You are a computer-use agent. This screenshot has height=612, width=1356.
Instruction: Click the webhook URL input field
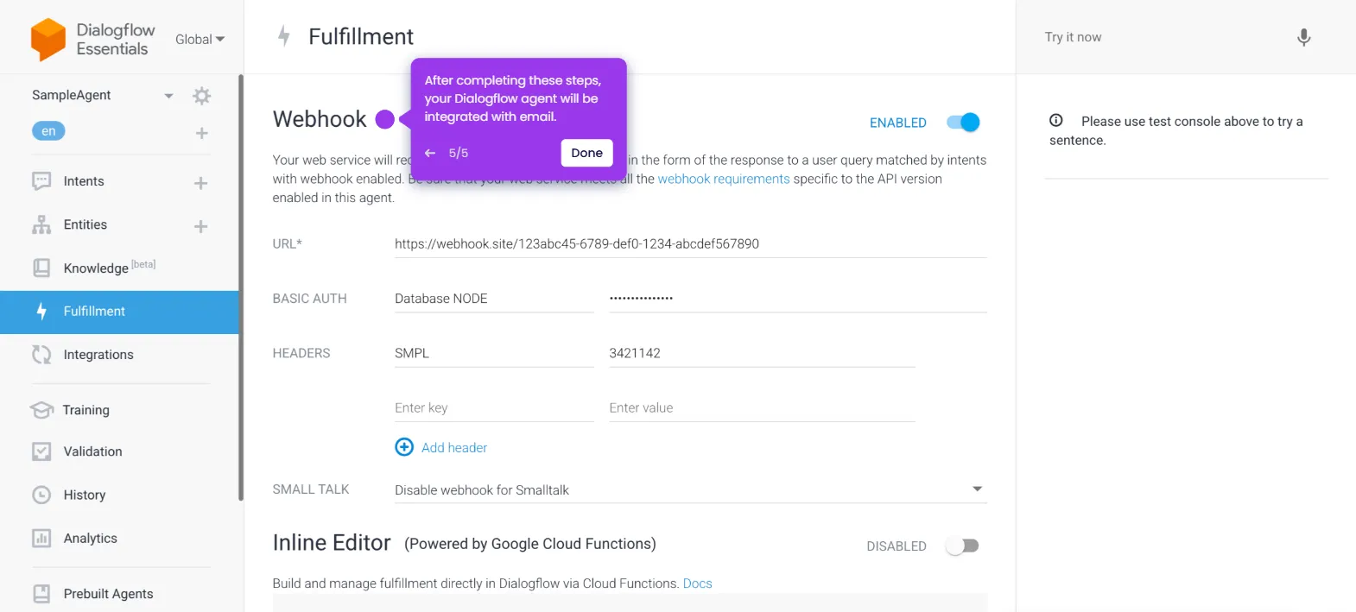pyautogui.click(x=690, y=244)
